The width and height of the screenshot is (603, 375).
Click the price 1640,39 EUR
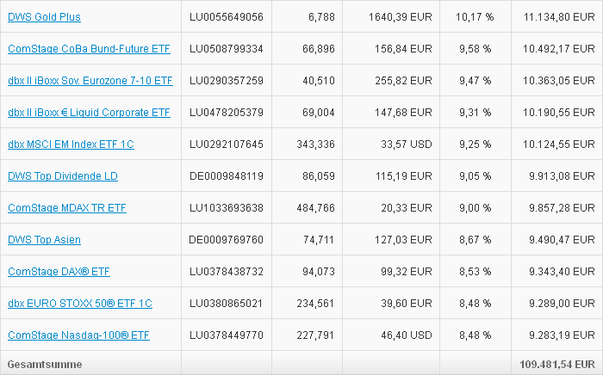[401, 17]
